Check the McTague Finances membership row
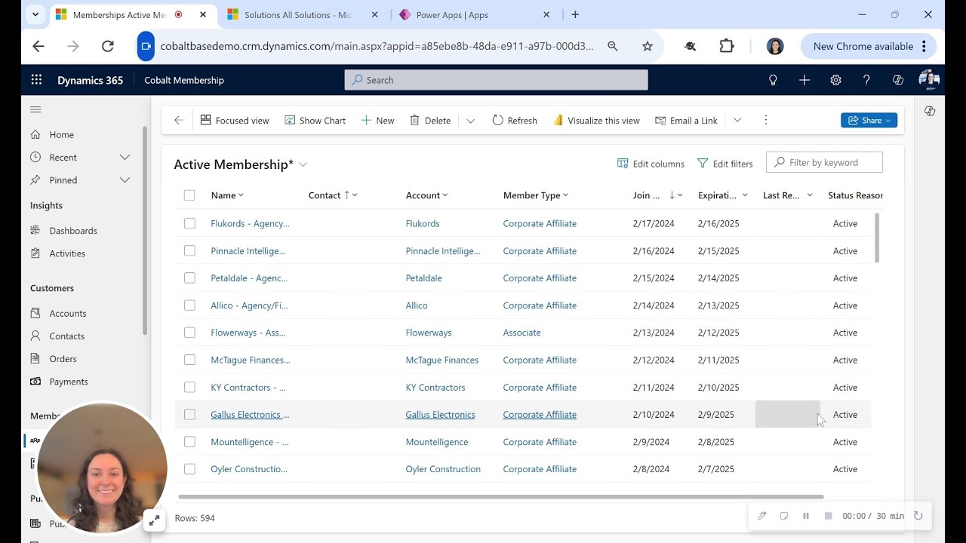 tap(189, 360)
